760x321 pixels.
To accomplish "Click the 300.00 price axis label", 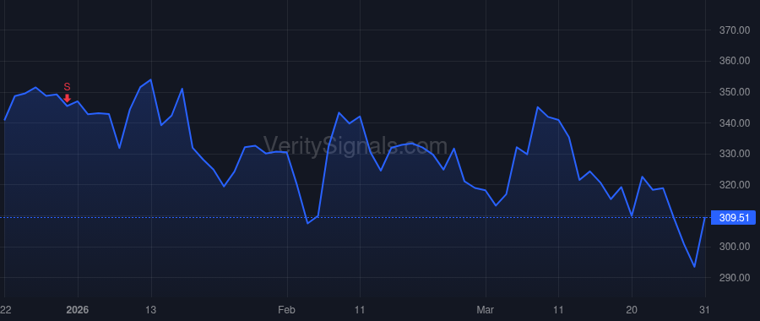I will [735, 247].
